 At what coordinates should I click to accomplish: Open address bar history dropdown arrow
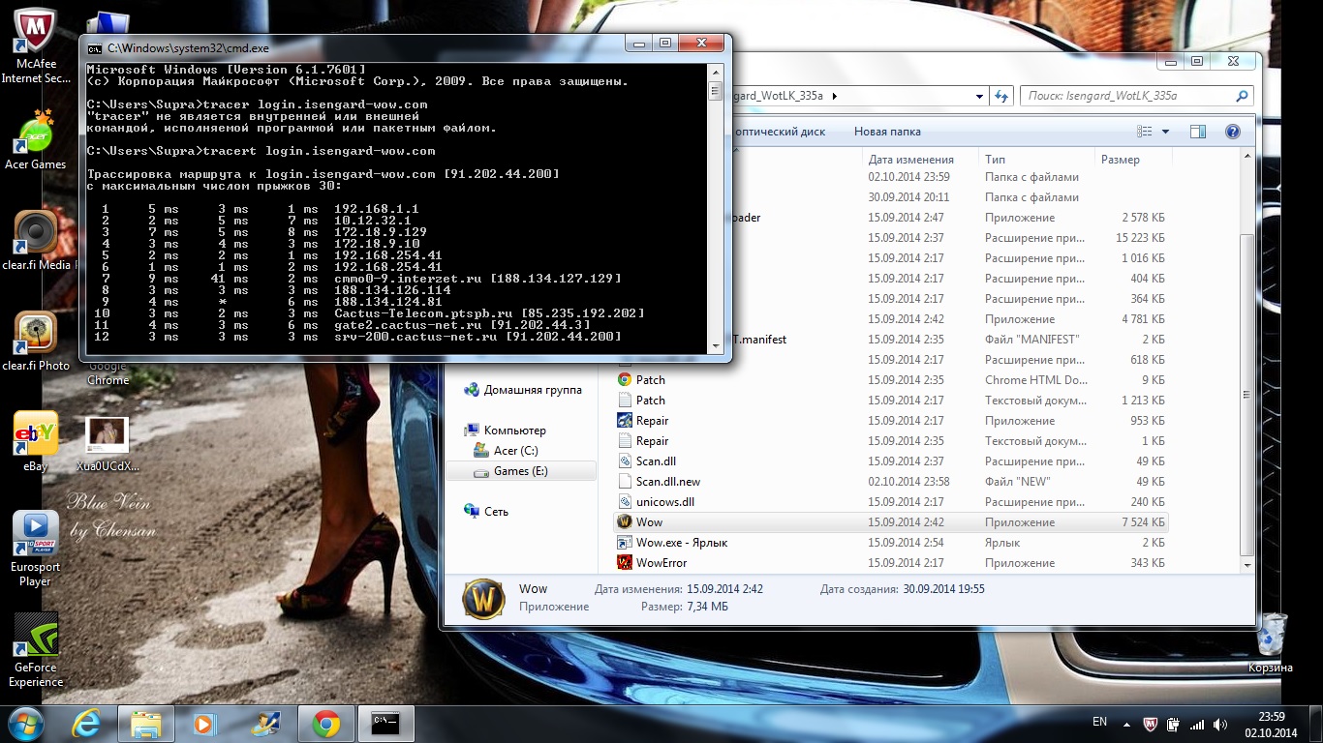click(978, 96)
